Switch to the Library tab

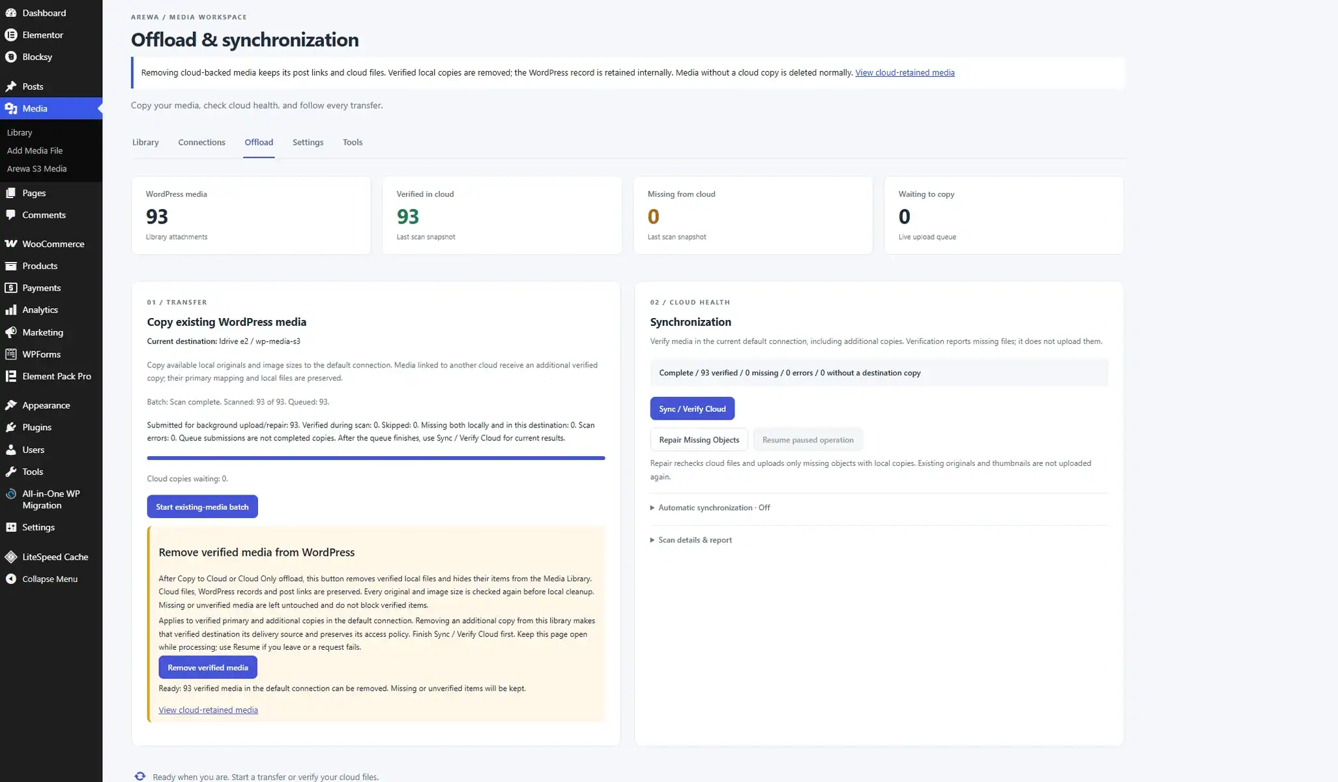click(x=145, y=142)
